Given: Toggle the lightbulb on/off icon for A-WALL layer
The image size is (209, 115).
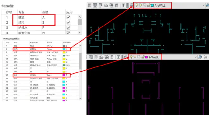Looking at the screenshot, I should point(137,5).
